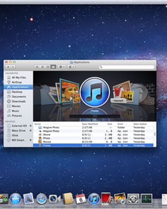Image resolution: width=167 pixels, height=209 pixels.
Task: Open Photo Booth in the Dock
Action: point(107,198)
